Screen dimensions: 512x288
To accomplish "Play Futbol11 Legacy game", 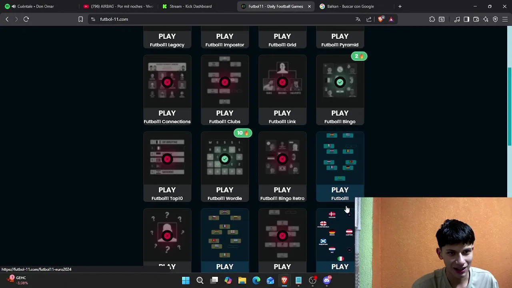I will 167,36.
